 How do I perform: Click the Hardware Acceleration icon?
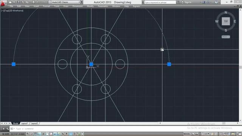(228, 134)
